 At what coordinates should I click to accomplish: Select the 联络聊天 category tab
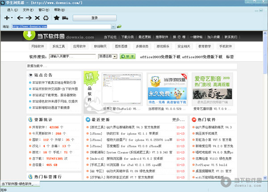tap(100, 46)
